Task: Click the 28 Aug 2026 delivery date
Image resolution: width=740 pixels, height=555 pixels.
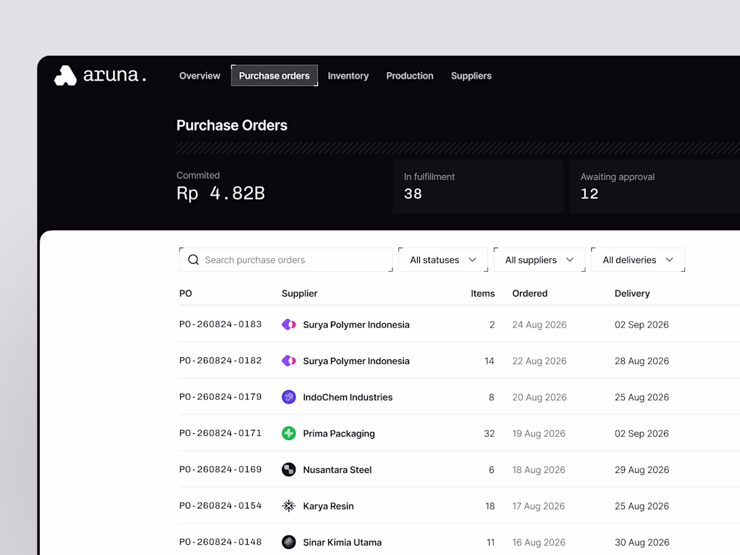Action: click(642, 361)
